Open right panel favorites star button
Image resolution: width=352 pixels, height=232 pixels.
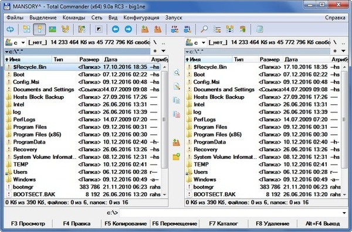[x=335, y=51]
